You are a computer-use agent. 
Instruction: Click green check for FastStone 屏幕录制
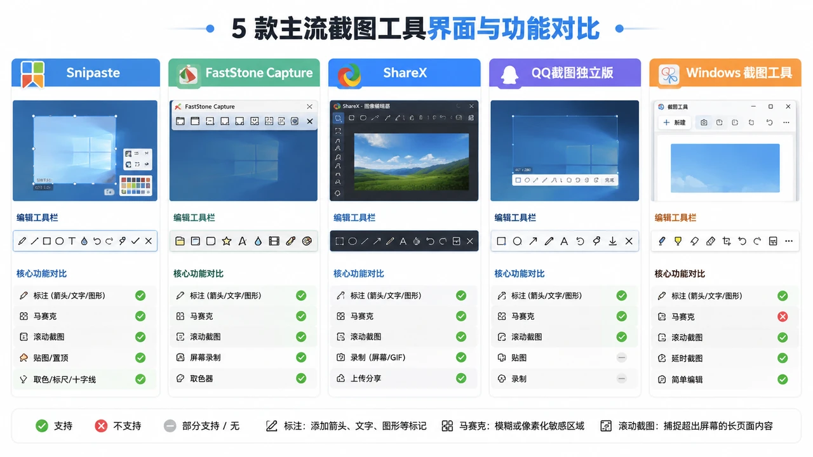[x=301, y=357]
